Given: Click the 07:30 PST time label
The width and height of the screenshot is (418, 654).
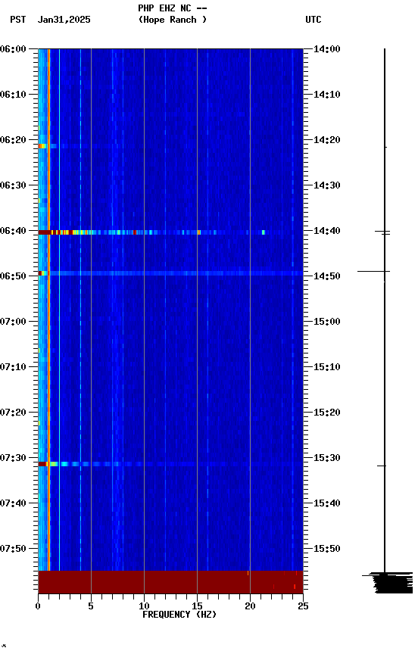Looking at the screenshot, I should [13, 459].
